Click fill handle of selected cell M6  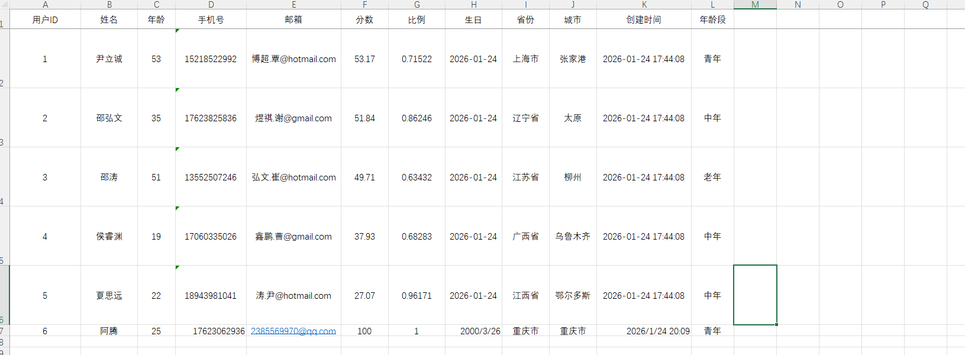(776, 324)
